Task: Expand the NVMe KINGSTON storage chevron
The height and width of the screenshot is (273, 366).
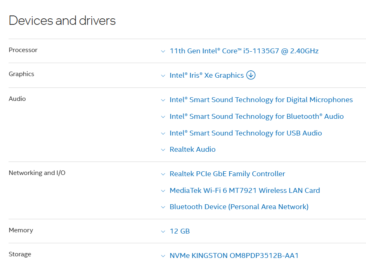Action: point(163,256)
